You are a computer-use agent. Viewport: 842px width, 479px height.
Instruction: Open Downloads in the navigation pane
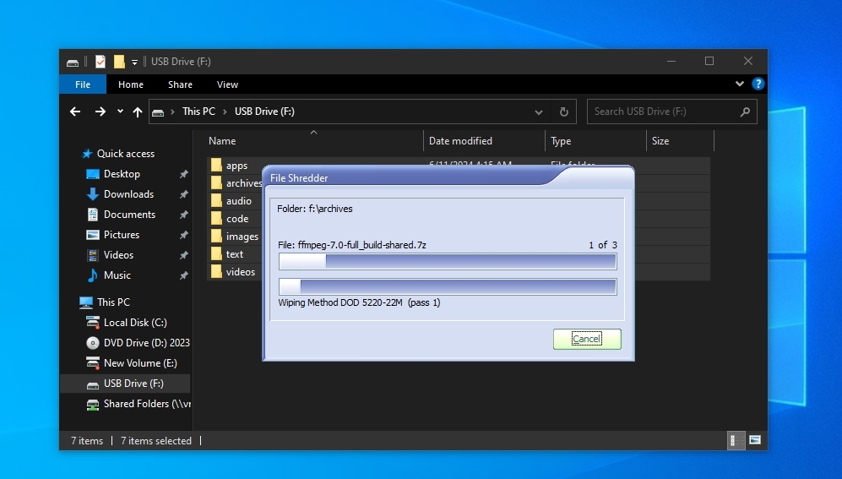128,194
